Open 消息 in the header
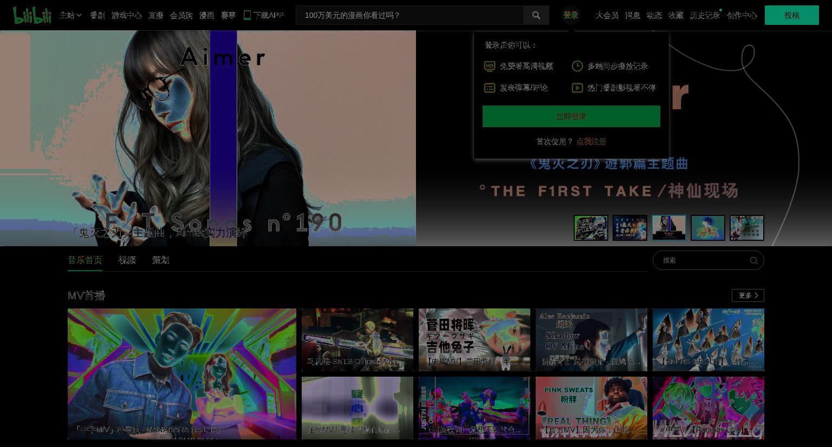 [633, 15]
